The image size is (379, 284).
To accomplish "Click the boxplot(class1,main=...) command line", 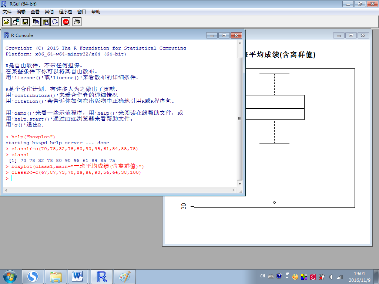I will (x=75, y=166).
